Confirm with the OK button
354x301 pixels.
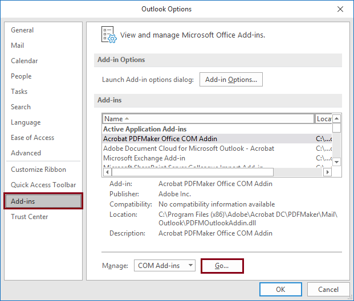click(280, 289)
